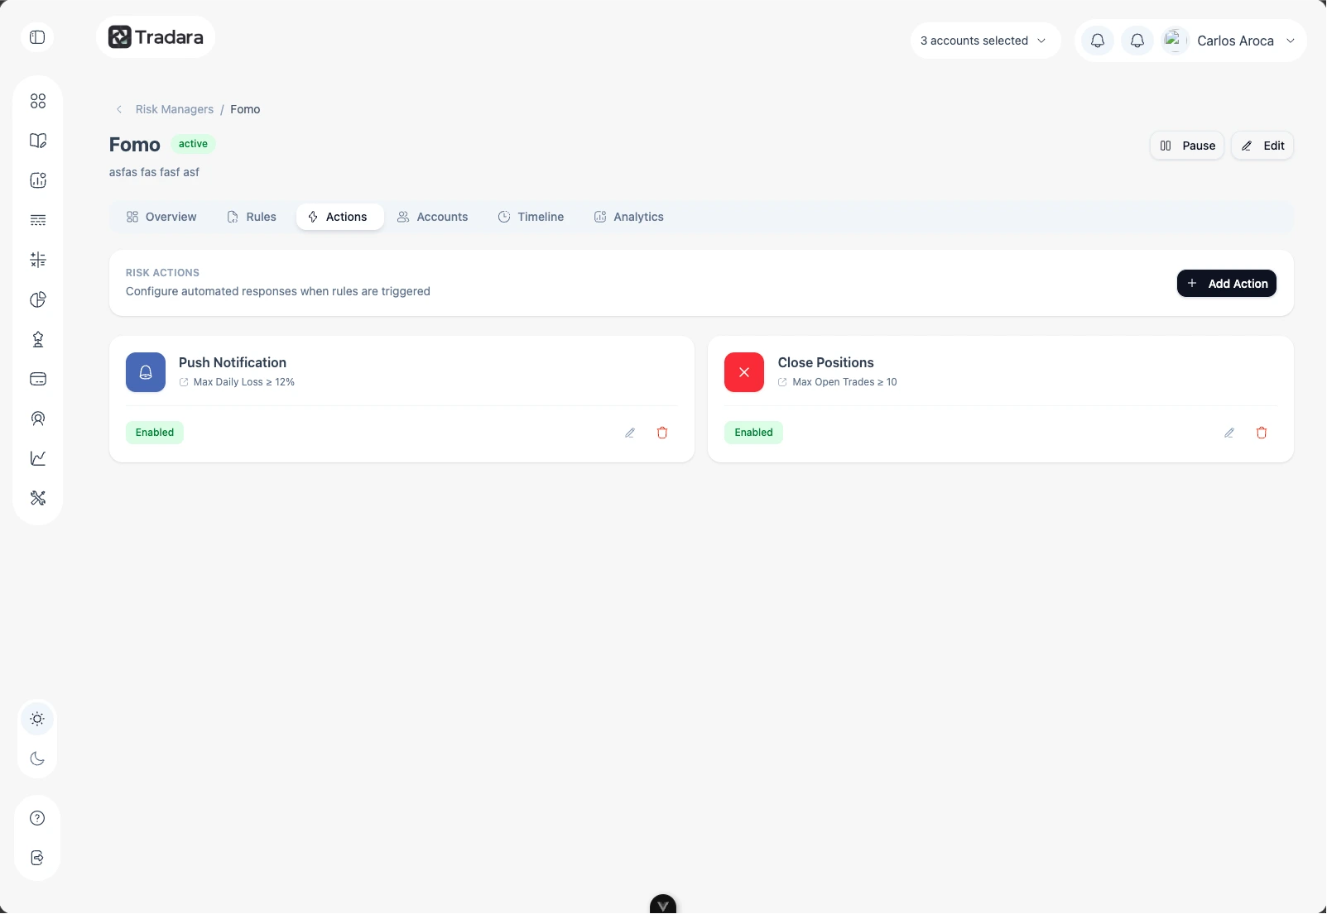Delete the Push Notification action
The height and width of the screenshot is (914, 1327).
662,433
